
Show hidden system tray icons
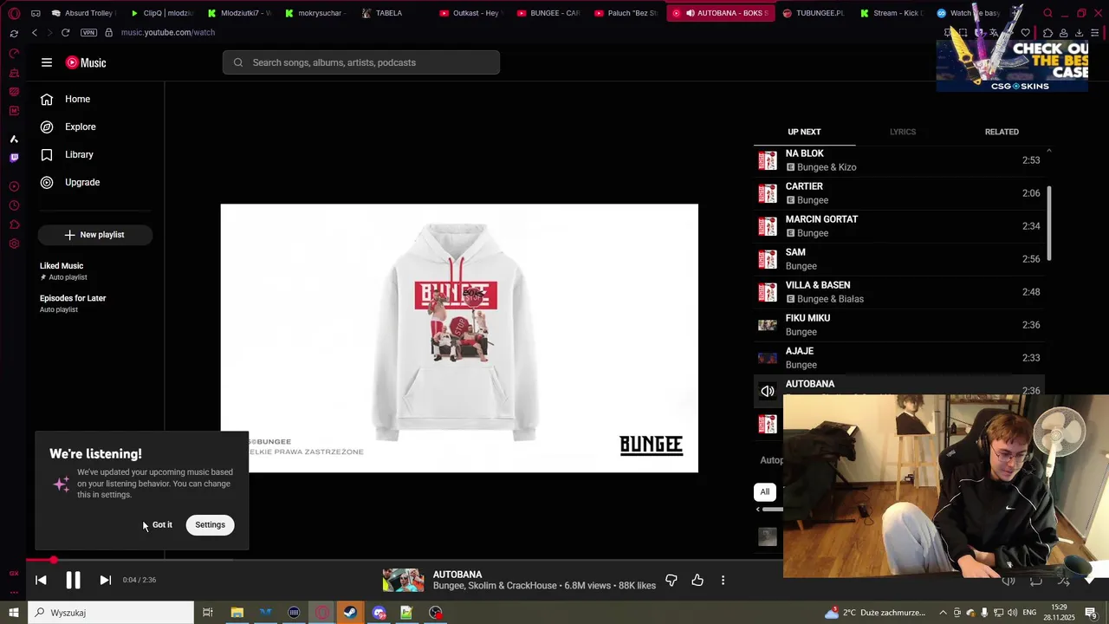(943, 613)
